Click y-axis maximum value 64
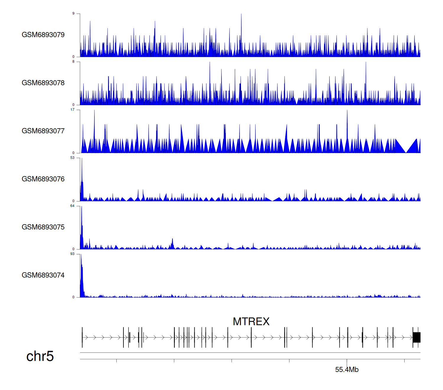This screenshot has width=443, height=390. (x=72, y=206)
